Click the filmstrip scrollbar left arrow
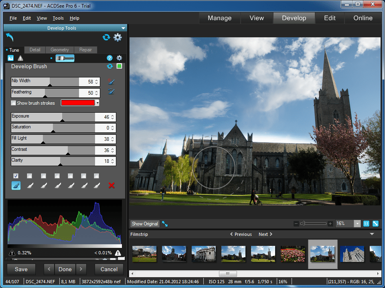 tap(132, 274)
